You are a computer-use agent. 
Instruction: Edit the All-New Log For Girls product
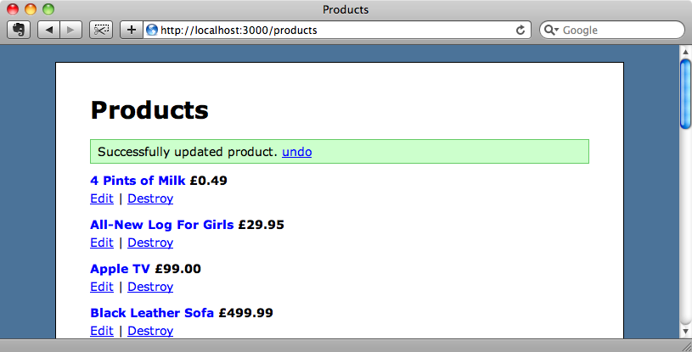(x=102, y=243)
